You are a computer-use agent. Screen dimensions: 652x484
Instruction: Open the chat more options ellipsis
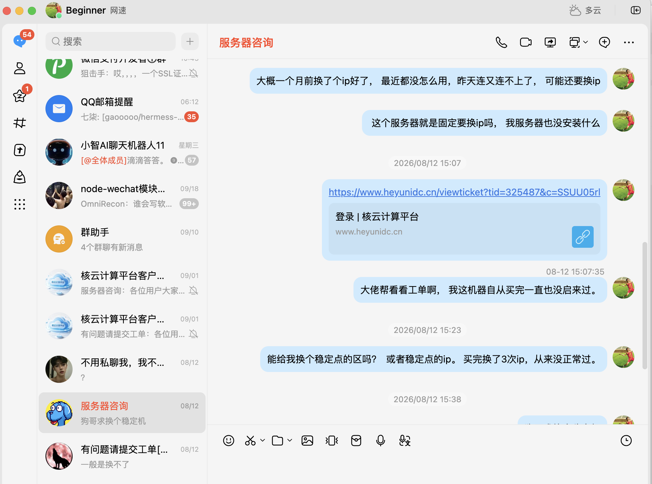tap(629, 42)
